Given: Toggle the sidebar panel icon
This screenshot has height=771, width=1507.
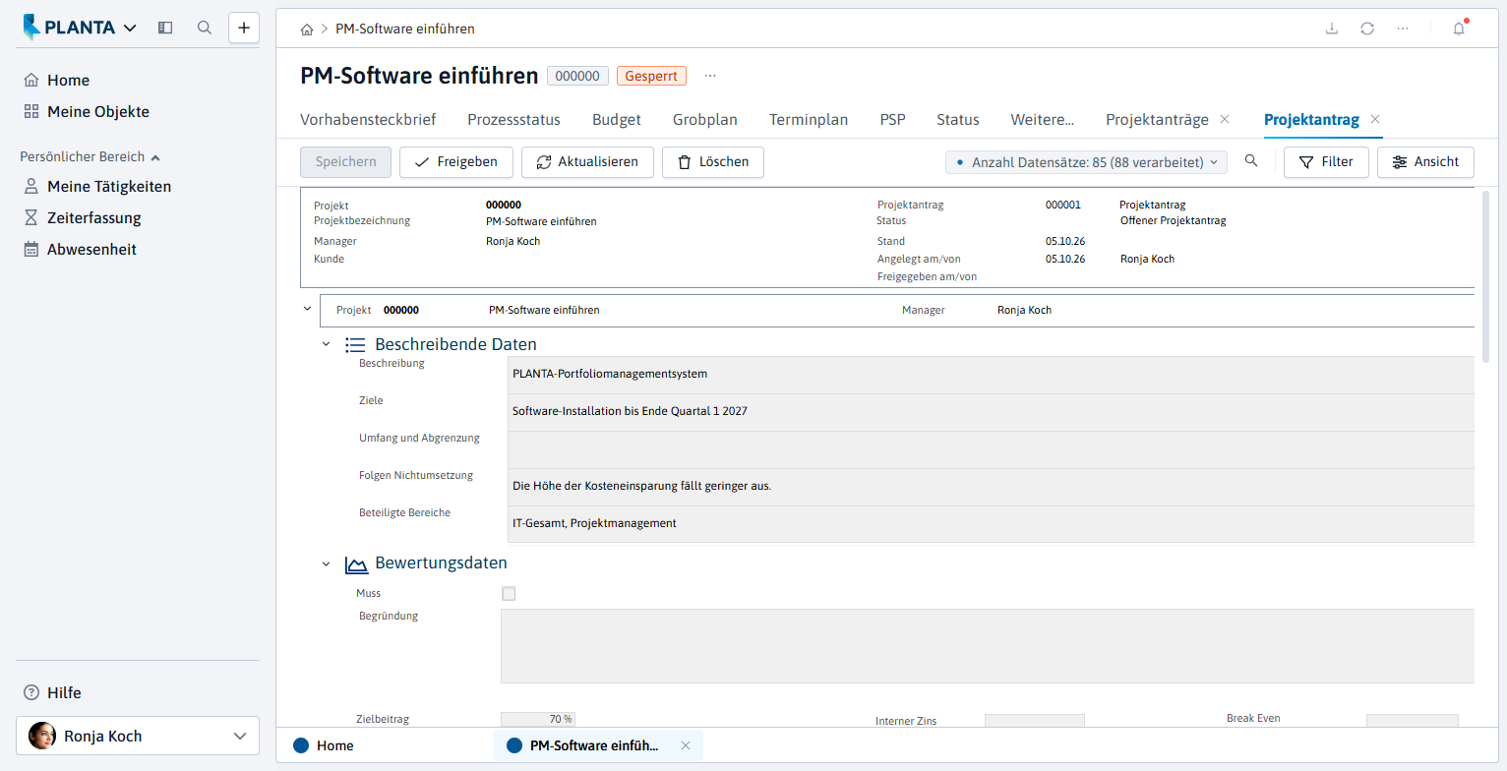Looking at the screenshot, I should [165, 28].
